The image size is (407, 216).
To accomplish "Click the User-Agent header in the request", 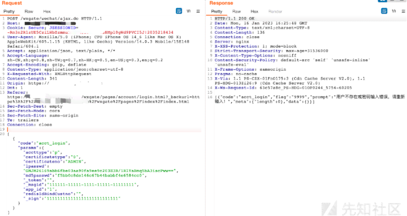I will click(x=98, y=41).
